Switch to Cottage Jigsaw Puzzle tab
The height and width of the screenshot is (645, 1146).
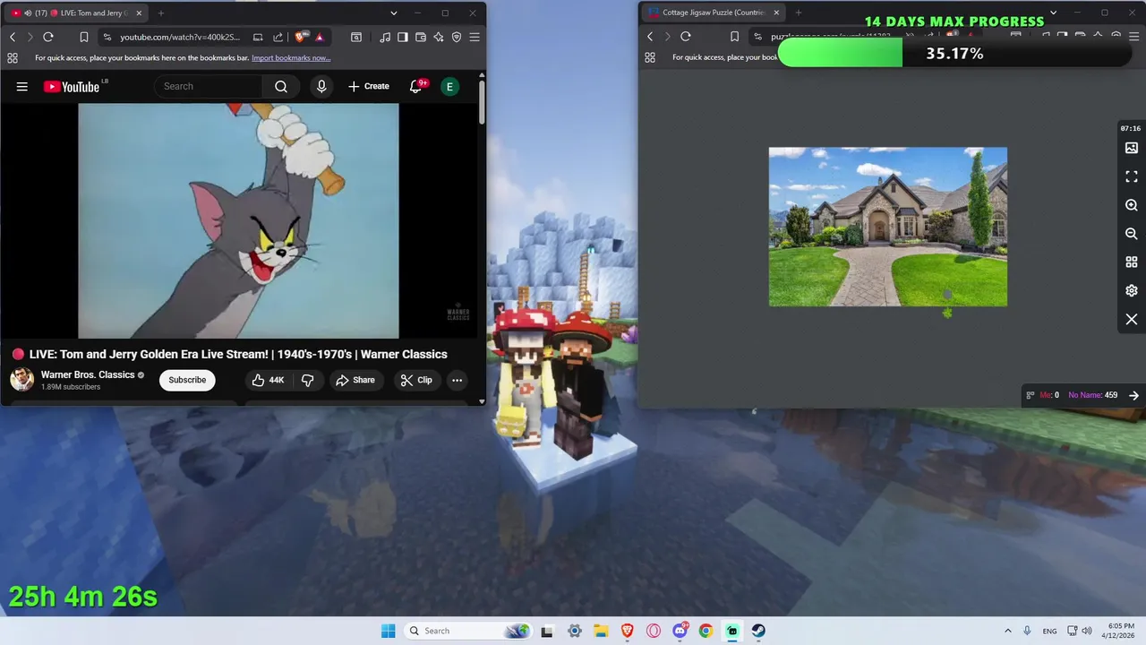point(713,13)
